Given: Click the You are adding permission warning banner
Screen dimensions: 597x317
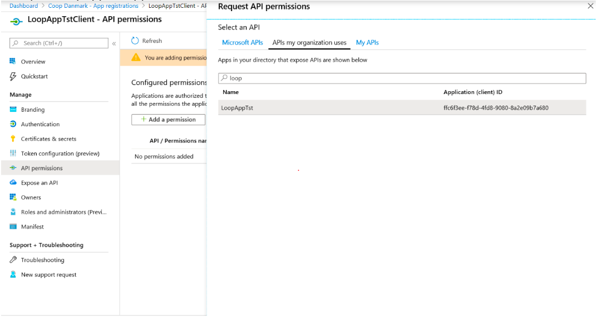Looking at the screenshot, I should click(164, 58).
